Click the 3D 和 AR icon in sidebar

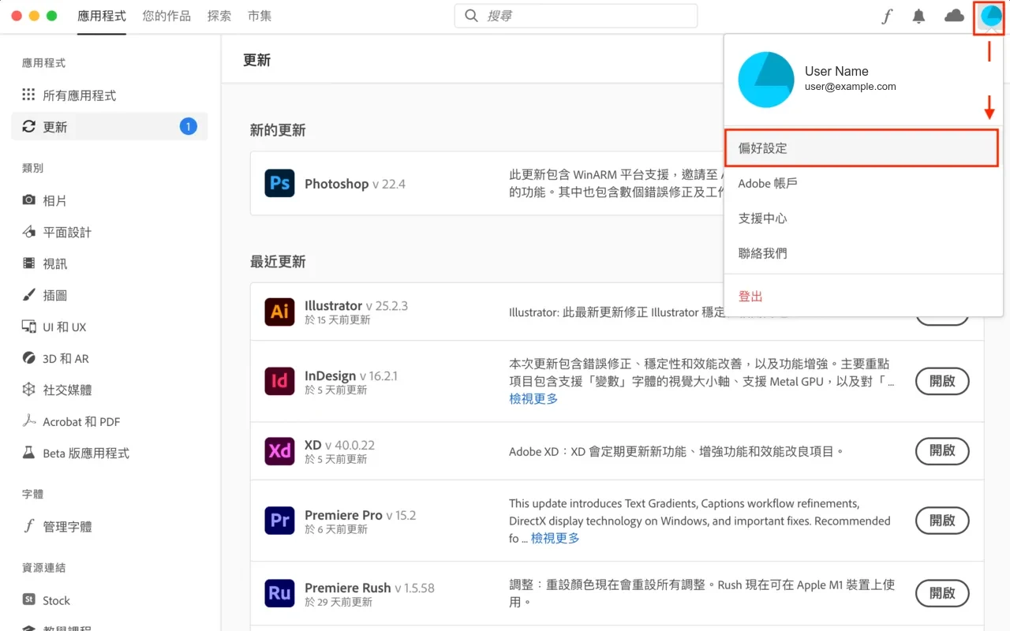click(28, 358)
